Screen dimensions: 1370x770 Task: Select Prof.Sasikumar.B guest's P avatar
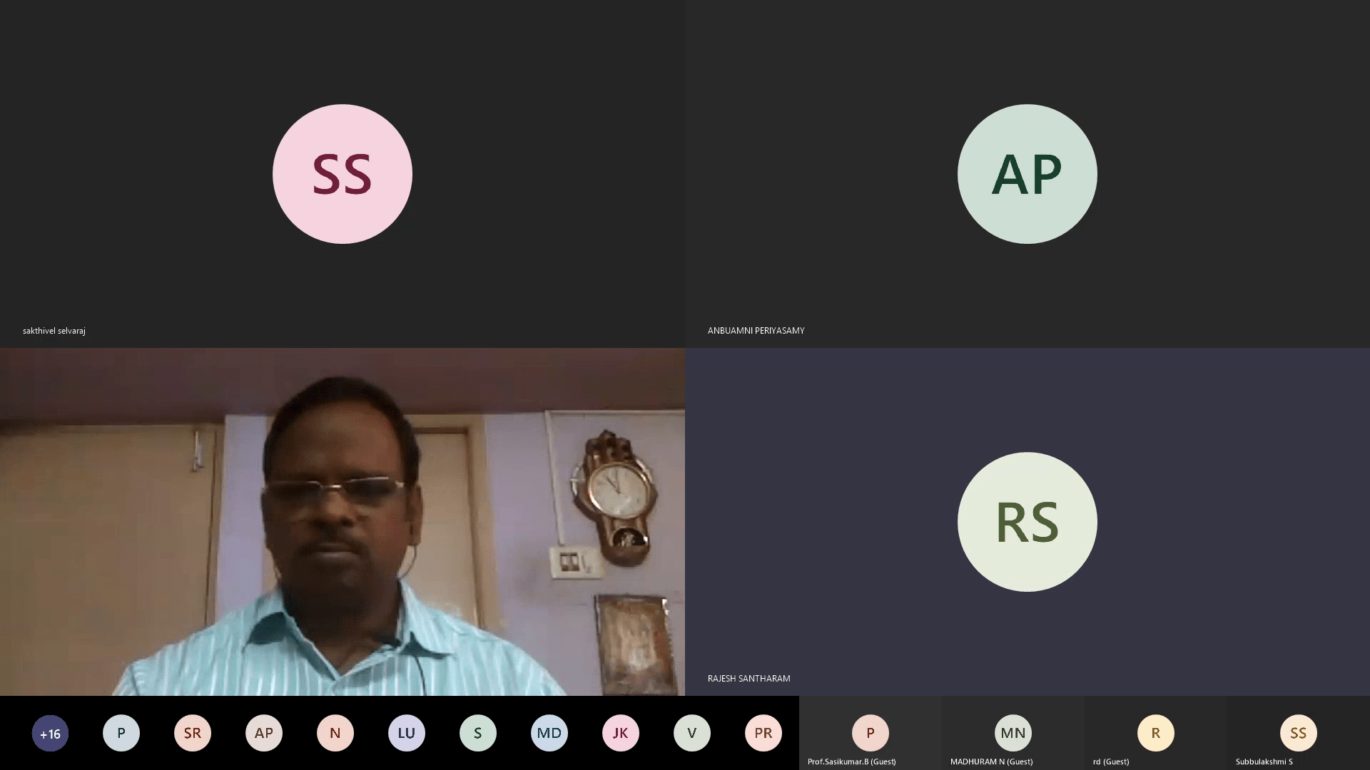871,733
